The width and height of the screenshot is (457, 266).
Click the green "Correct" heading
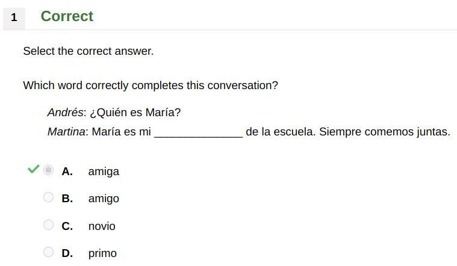pos(67,16)
